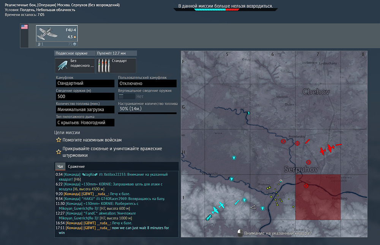
Task: Click the Внимание на указанный квадрат! hint
Action: (278, 233)
